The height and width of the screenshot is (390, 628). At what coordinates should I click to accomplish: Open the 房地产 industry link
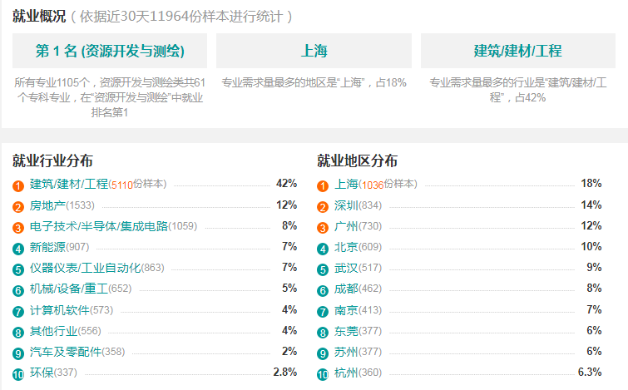point(47,205)
